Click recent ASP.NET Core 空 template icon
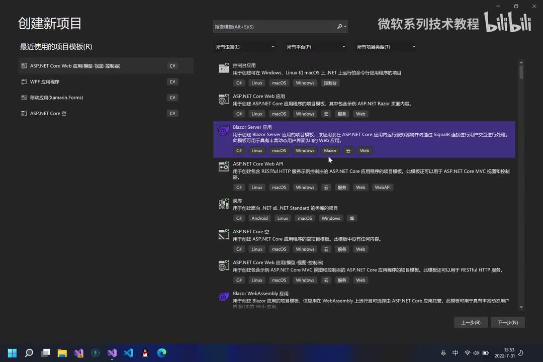543x362 pixels. coord(24,113)
